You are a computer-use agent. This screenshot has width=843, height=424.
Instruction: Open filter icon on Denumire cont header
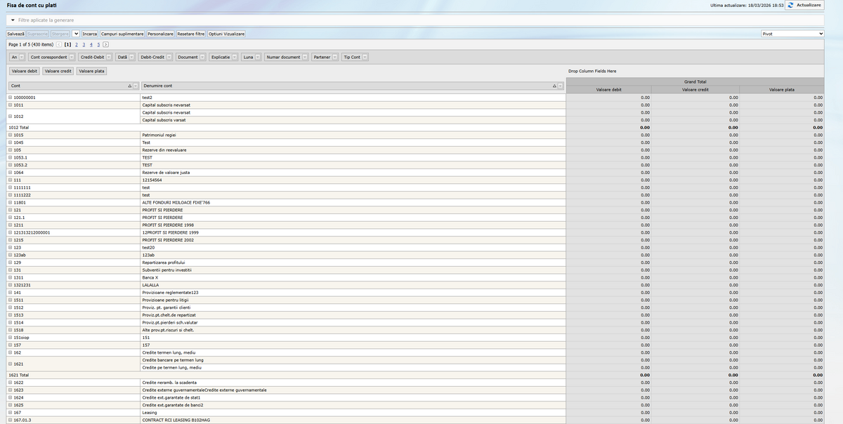click(561, 86)
